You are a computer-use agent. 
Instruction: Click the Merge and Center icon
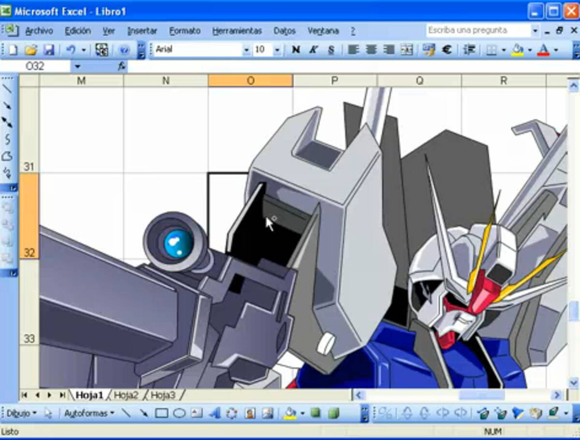(x=407, y=49)
